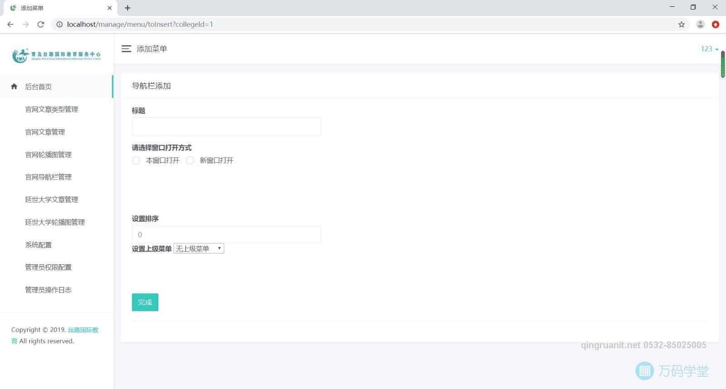Click the home icon beside 后台首页
726x389 pixels.
14,86
